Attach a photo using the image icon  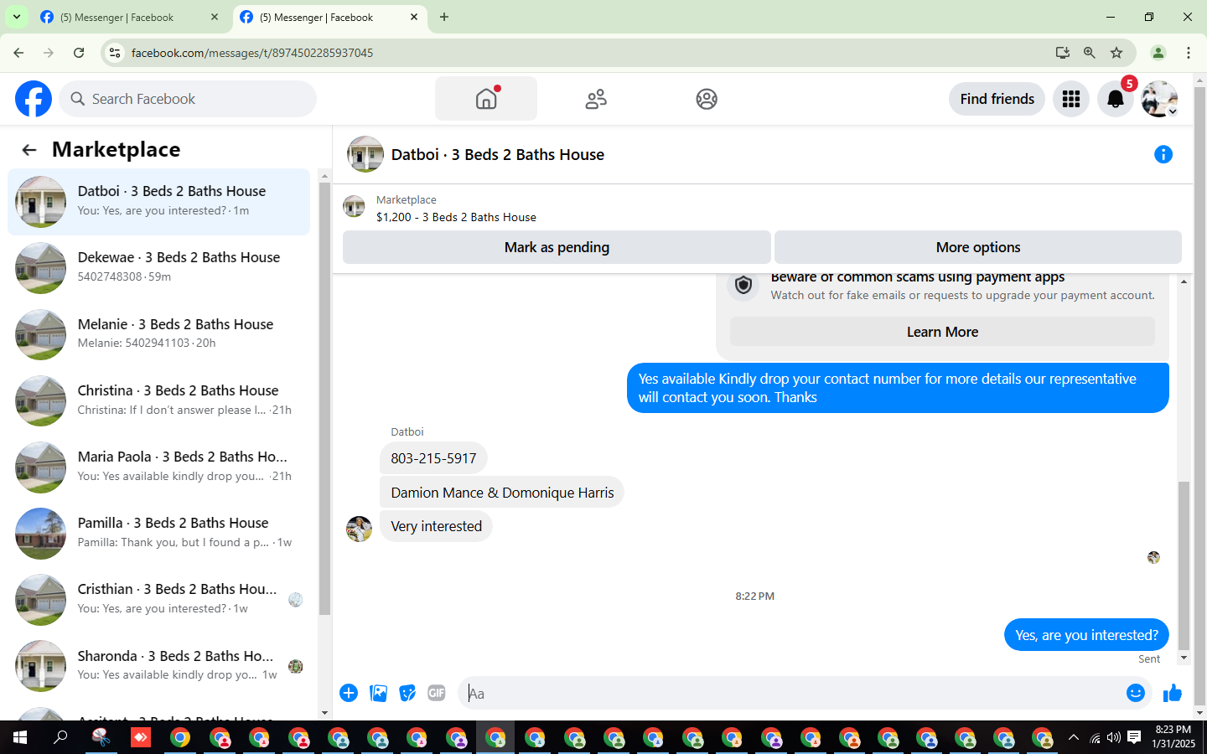[x=378, y=693]
